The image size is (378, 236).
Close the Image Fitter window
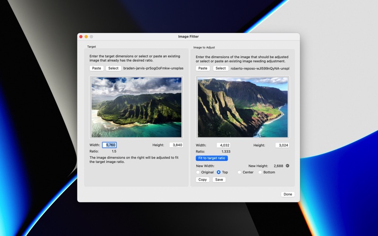click(x=81, y=36)
